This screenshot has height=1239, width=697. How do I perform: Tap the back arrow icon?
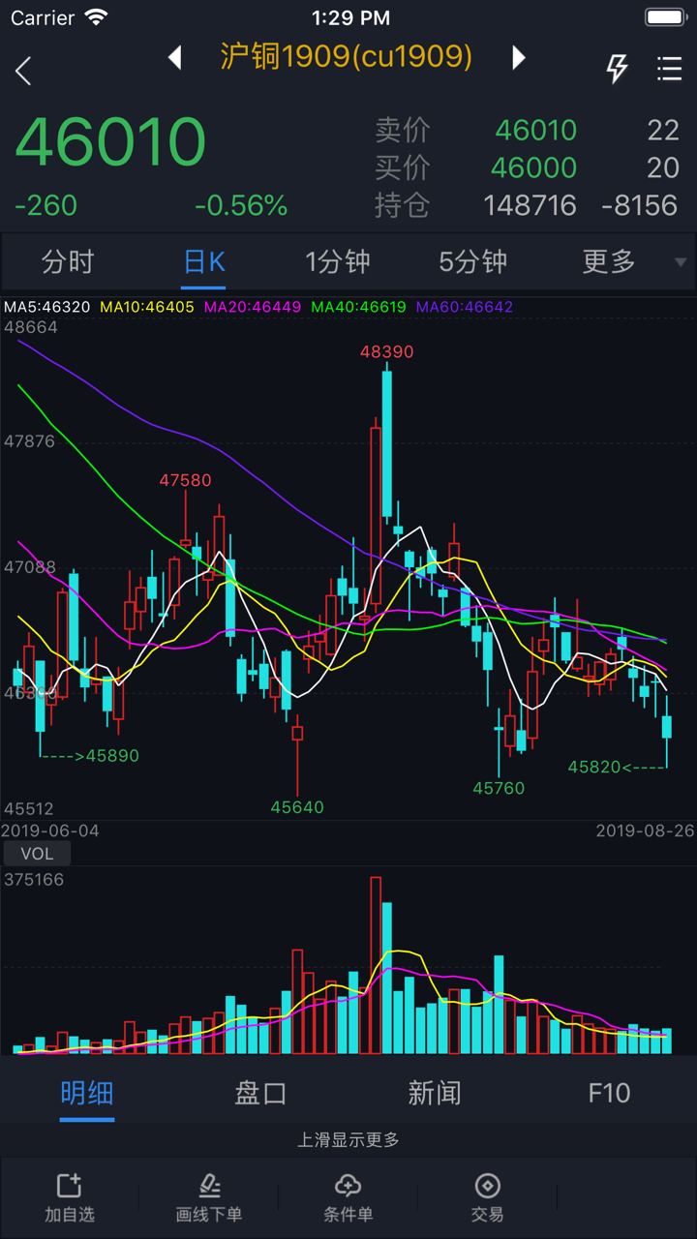pyautogui.click(x=24, y=70)
